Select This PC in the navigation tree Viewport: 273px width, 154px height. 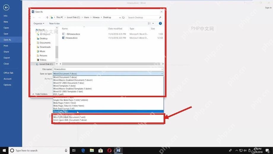point(42,30)
